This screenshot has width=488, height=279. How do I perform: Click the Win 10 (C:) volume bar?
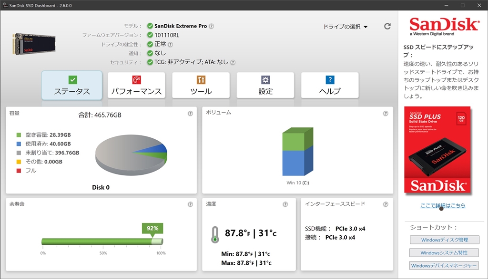[297, 152]
